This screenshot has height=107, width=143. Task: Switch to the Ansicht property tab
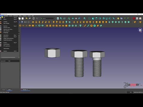(4, 90)
